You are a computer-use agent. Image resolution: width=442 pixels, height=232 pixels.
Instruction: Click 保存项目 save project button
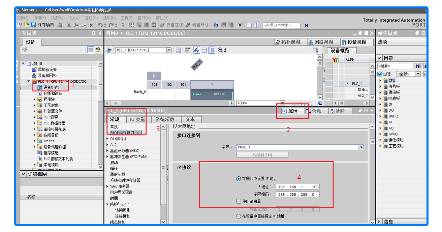click(42, 25)
